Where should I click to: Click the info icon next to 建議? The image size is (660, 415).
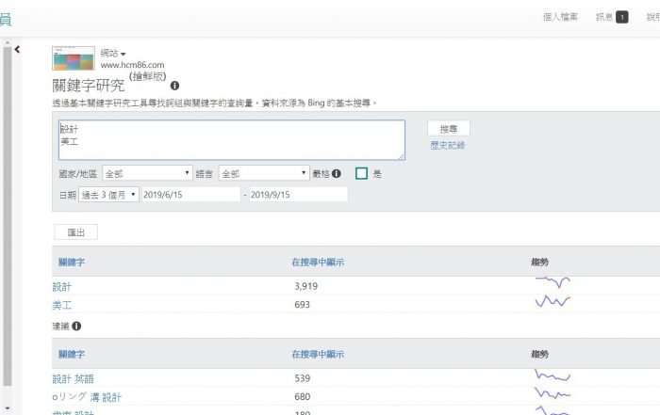(x=76, y=327)
